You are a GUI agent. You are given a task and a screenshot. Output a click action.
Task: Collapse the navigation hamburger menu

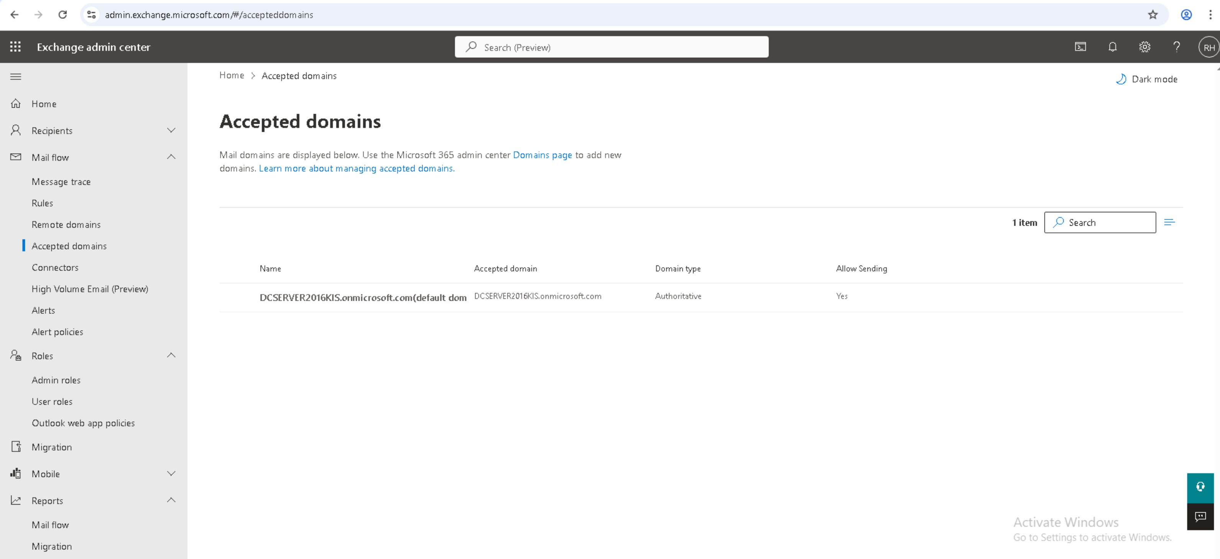pyautogui.click(x=16, y=77)
